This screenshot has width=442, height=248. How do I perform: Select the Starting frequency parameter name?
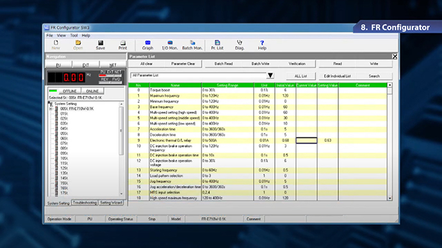point(163,171)
